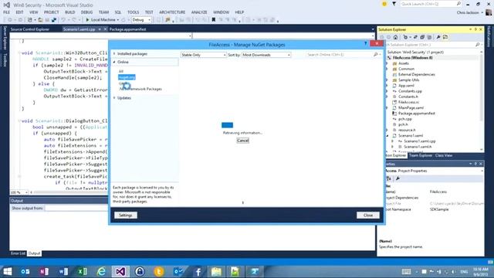Open the ARCHITECTURE menu
The height and width of the screenshot is (278, 494).
172,12
